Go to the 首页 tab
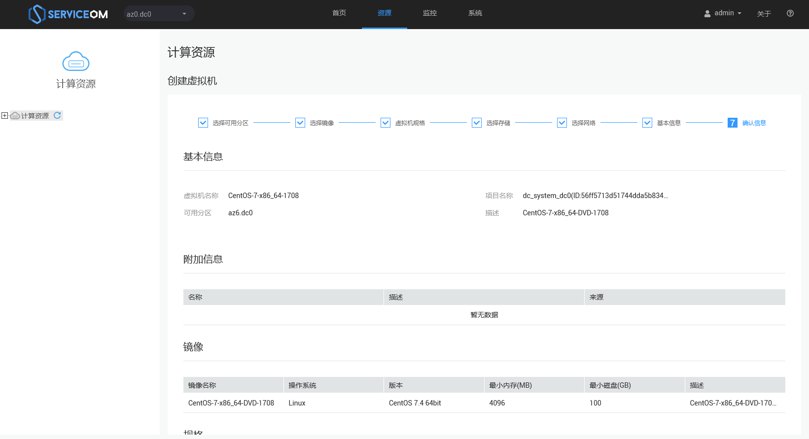This screenshot has width=809, height=439. click(x=339, y=13)
